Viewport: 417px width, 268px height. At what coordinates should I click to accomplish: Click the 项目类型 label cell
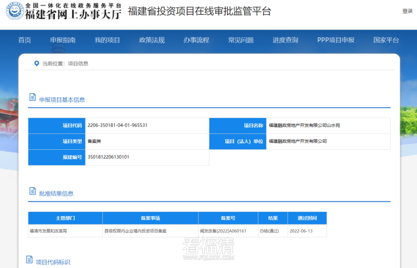point(57,141)
